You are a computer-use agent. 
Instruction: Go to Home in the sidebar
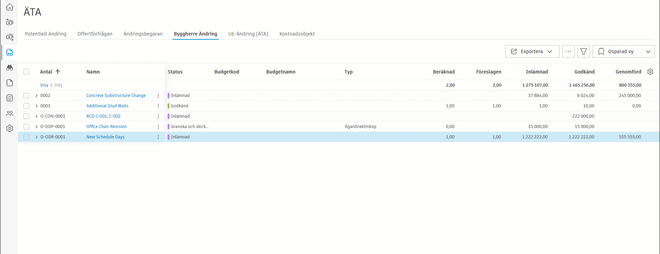coord(10,7)
